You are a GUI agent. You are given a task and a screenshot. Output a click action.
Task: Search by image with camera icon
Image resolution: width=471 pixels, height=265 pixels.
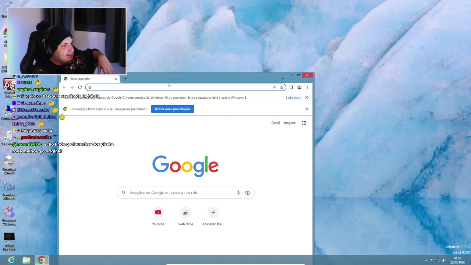point(247,193)
